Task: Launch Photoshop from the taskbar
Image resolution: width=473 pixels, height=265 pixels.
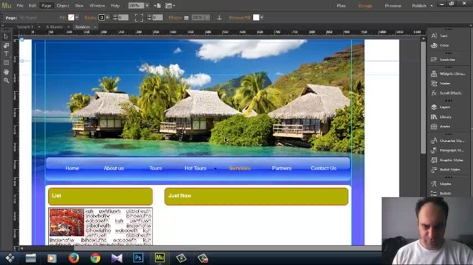Action: point(138,258)
